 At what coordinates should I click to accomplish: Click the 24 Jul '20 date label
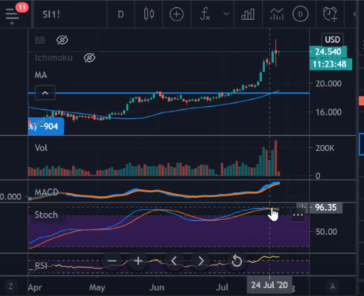(269, 285)
